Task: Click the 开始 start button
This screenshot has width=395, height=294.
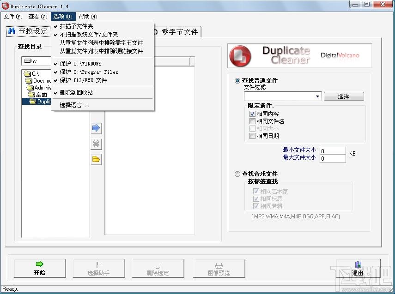Action: 40,269
